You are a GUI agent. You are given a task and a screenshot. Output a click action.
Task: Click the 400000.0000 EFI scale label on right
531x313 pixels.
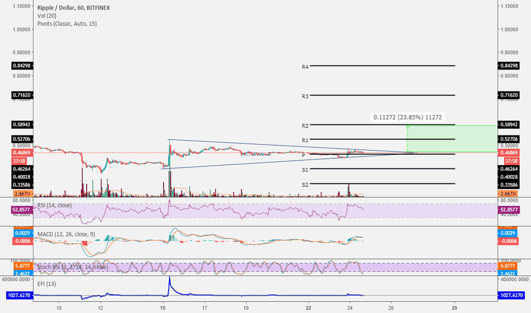point(513,279)
